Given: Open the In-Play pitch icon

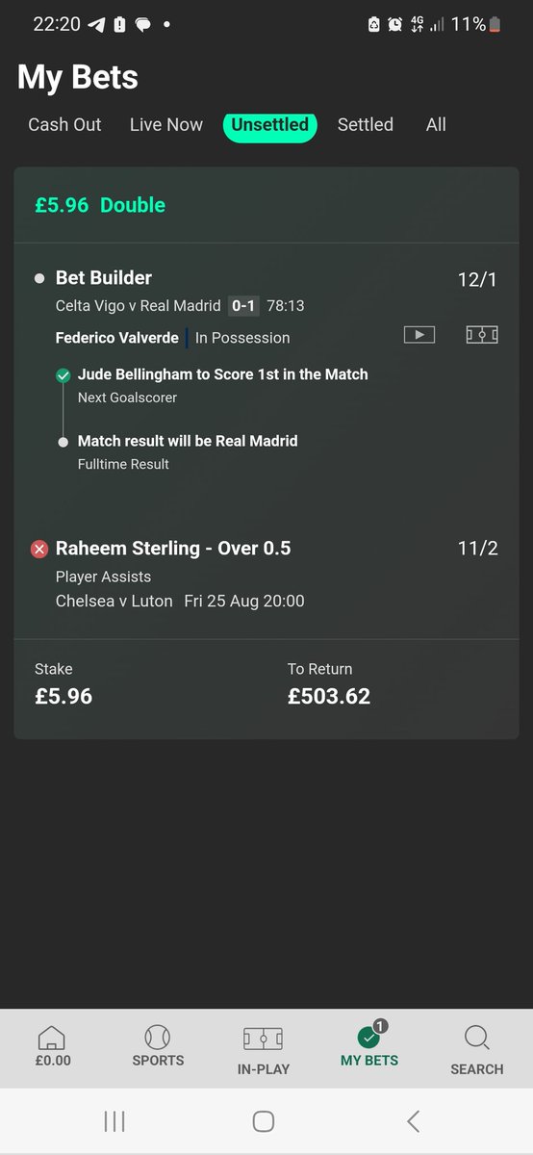Looking at the screenshot, I should pos(263,1039).
